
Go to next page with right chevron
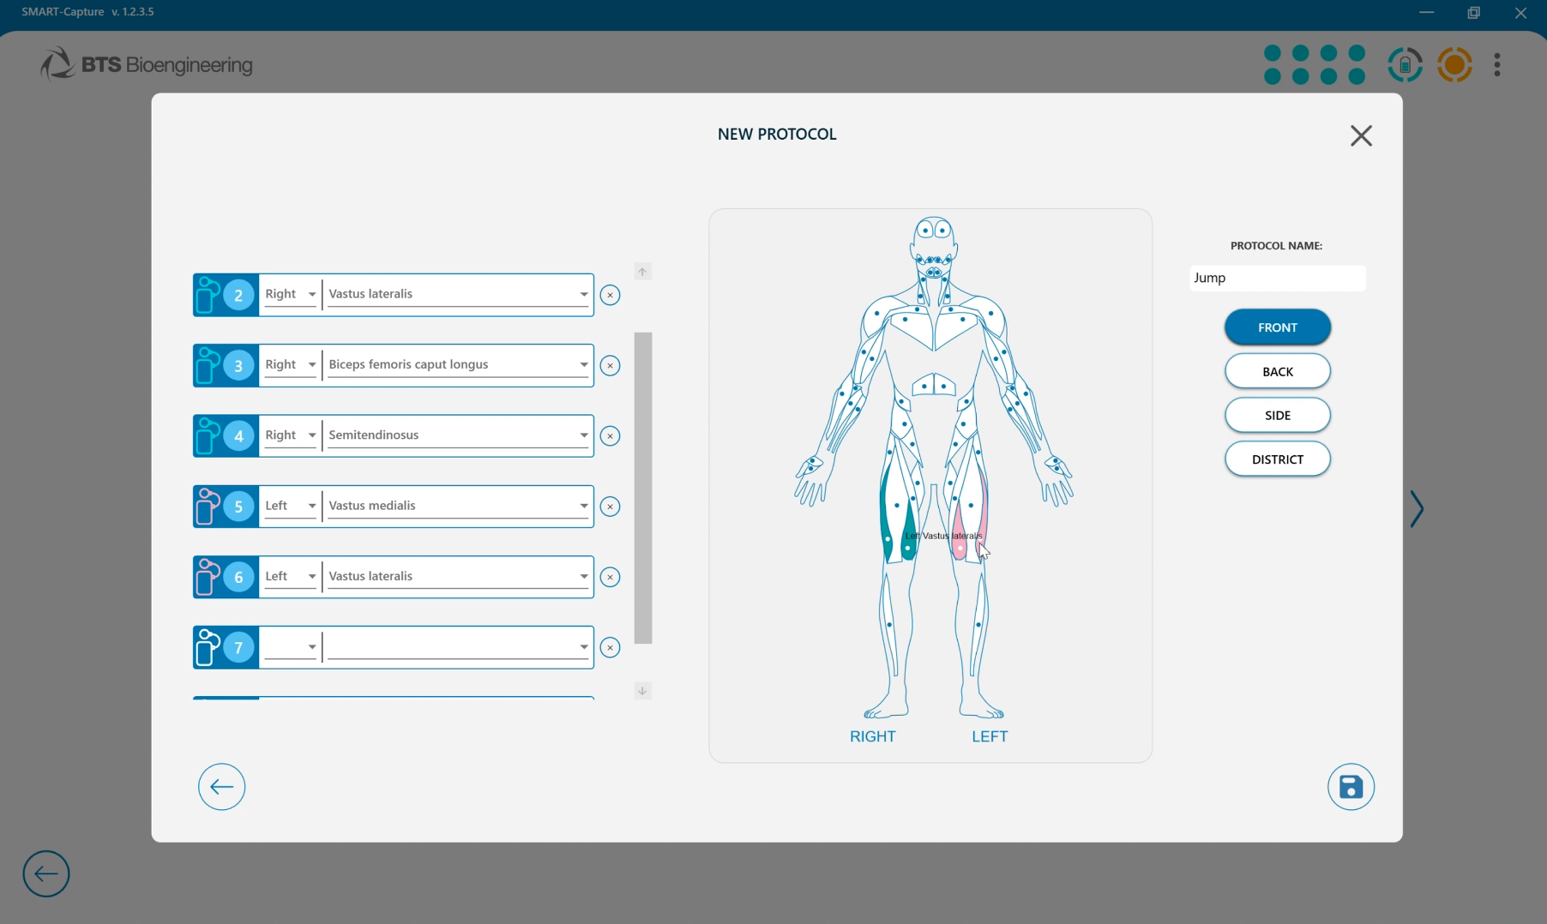coord(1417,509)
